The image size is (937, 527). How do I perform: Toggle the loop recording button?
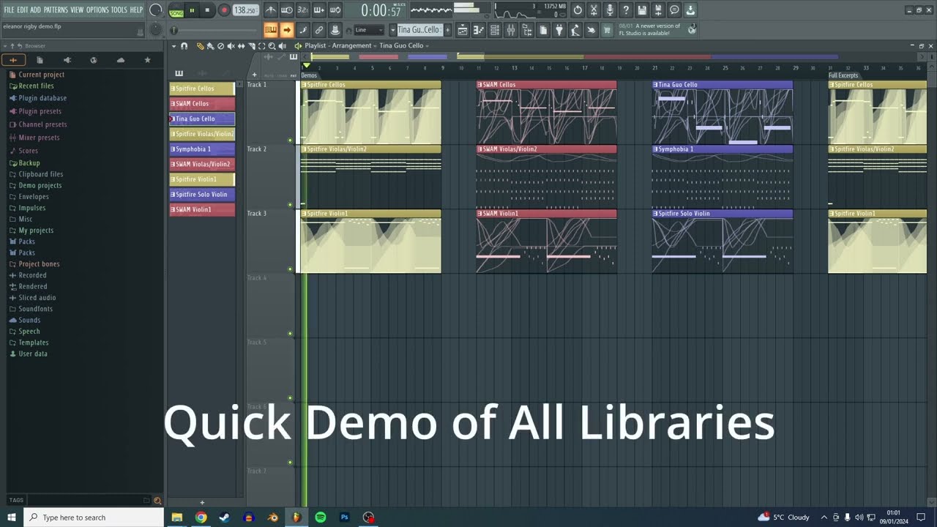coord(335,10)
